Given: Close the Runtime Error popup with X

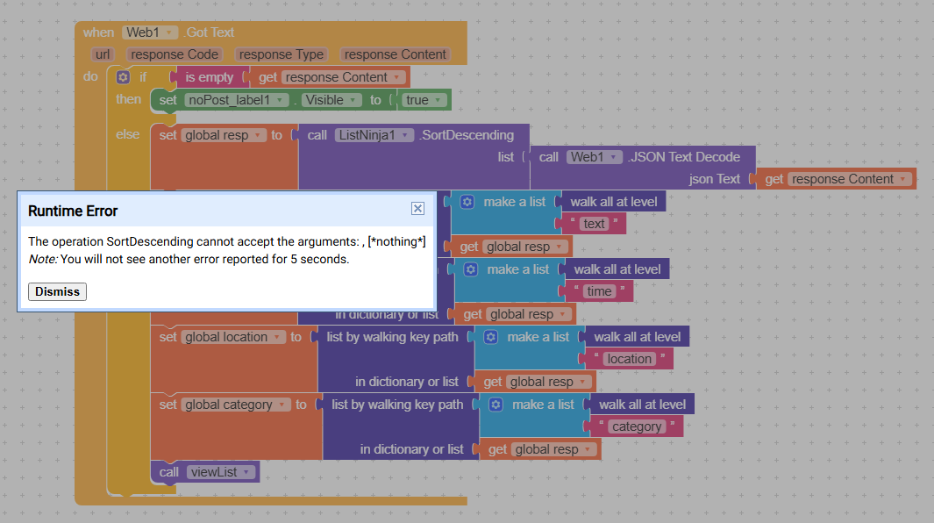Looking at the screenshot, I should tap(417, 208).
